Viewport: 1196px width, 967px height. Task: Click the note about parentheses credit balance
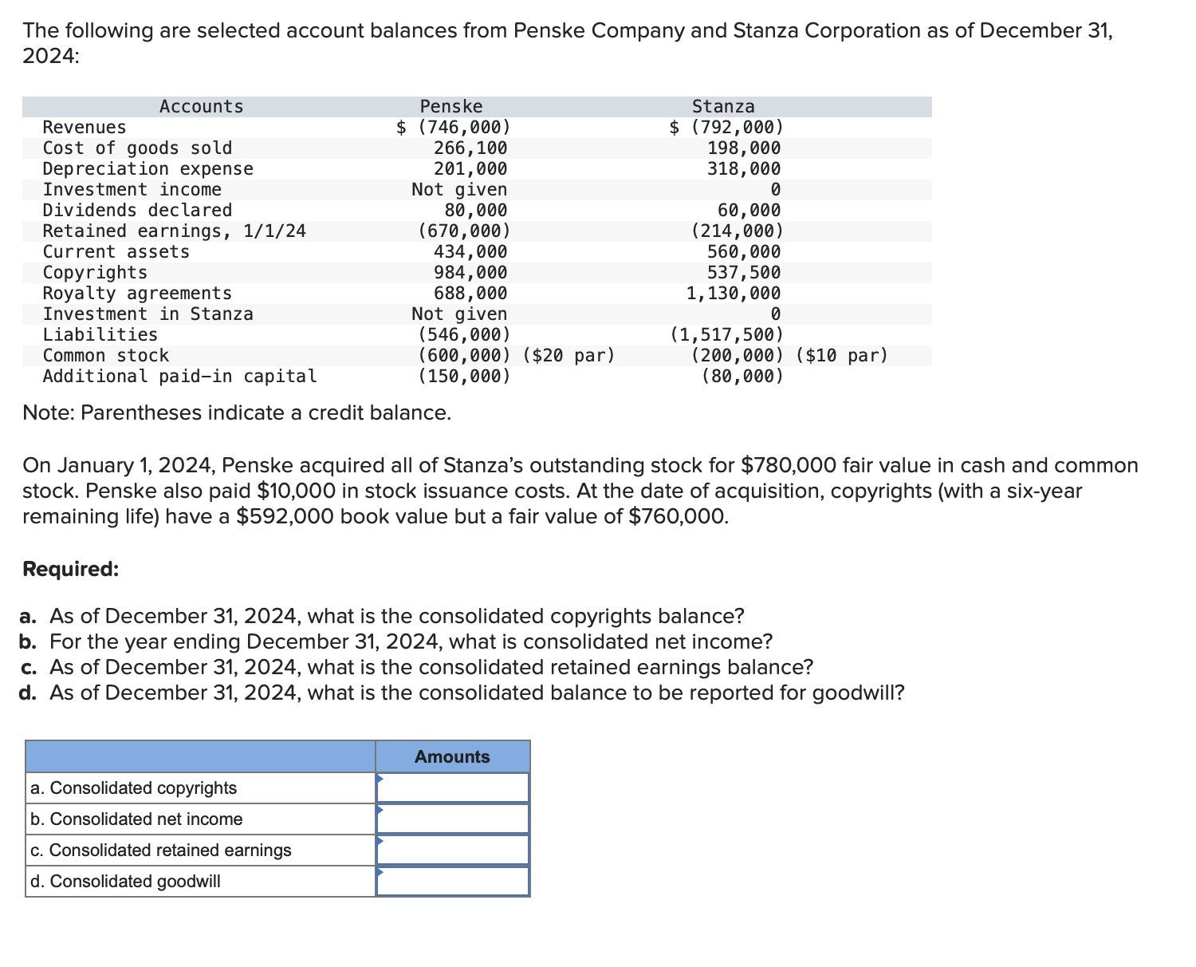pyautogui.click(x=237, y=412)
